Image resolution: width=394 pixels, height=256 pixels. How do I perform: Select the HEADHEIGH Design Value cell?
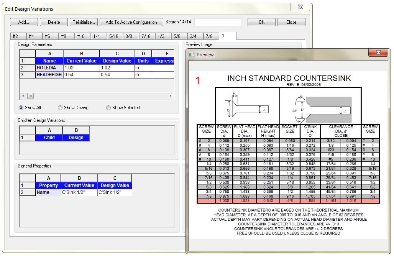tap(117, 75)
